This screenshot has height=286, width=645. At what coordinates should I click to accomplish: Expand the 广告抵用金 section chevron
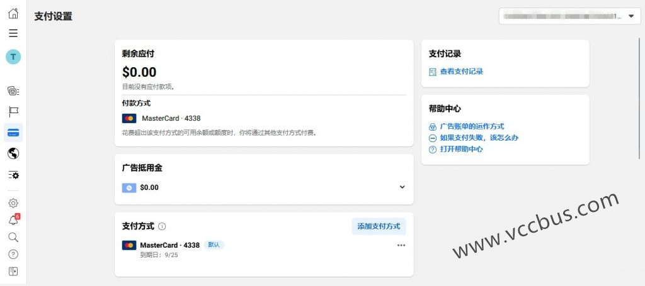[402, 187]
